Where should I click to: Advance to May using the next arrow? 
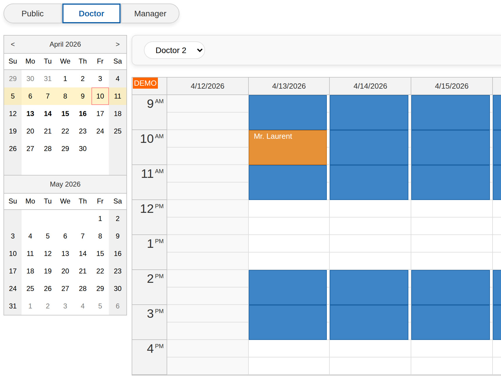[x=118, y=44]
